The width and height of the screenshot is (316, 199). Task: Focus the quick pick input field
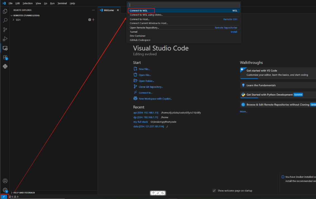[184, 5]
